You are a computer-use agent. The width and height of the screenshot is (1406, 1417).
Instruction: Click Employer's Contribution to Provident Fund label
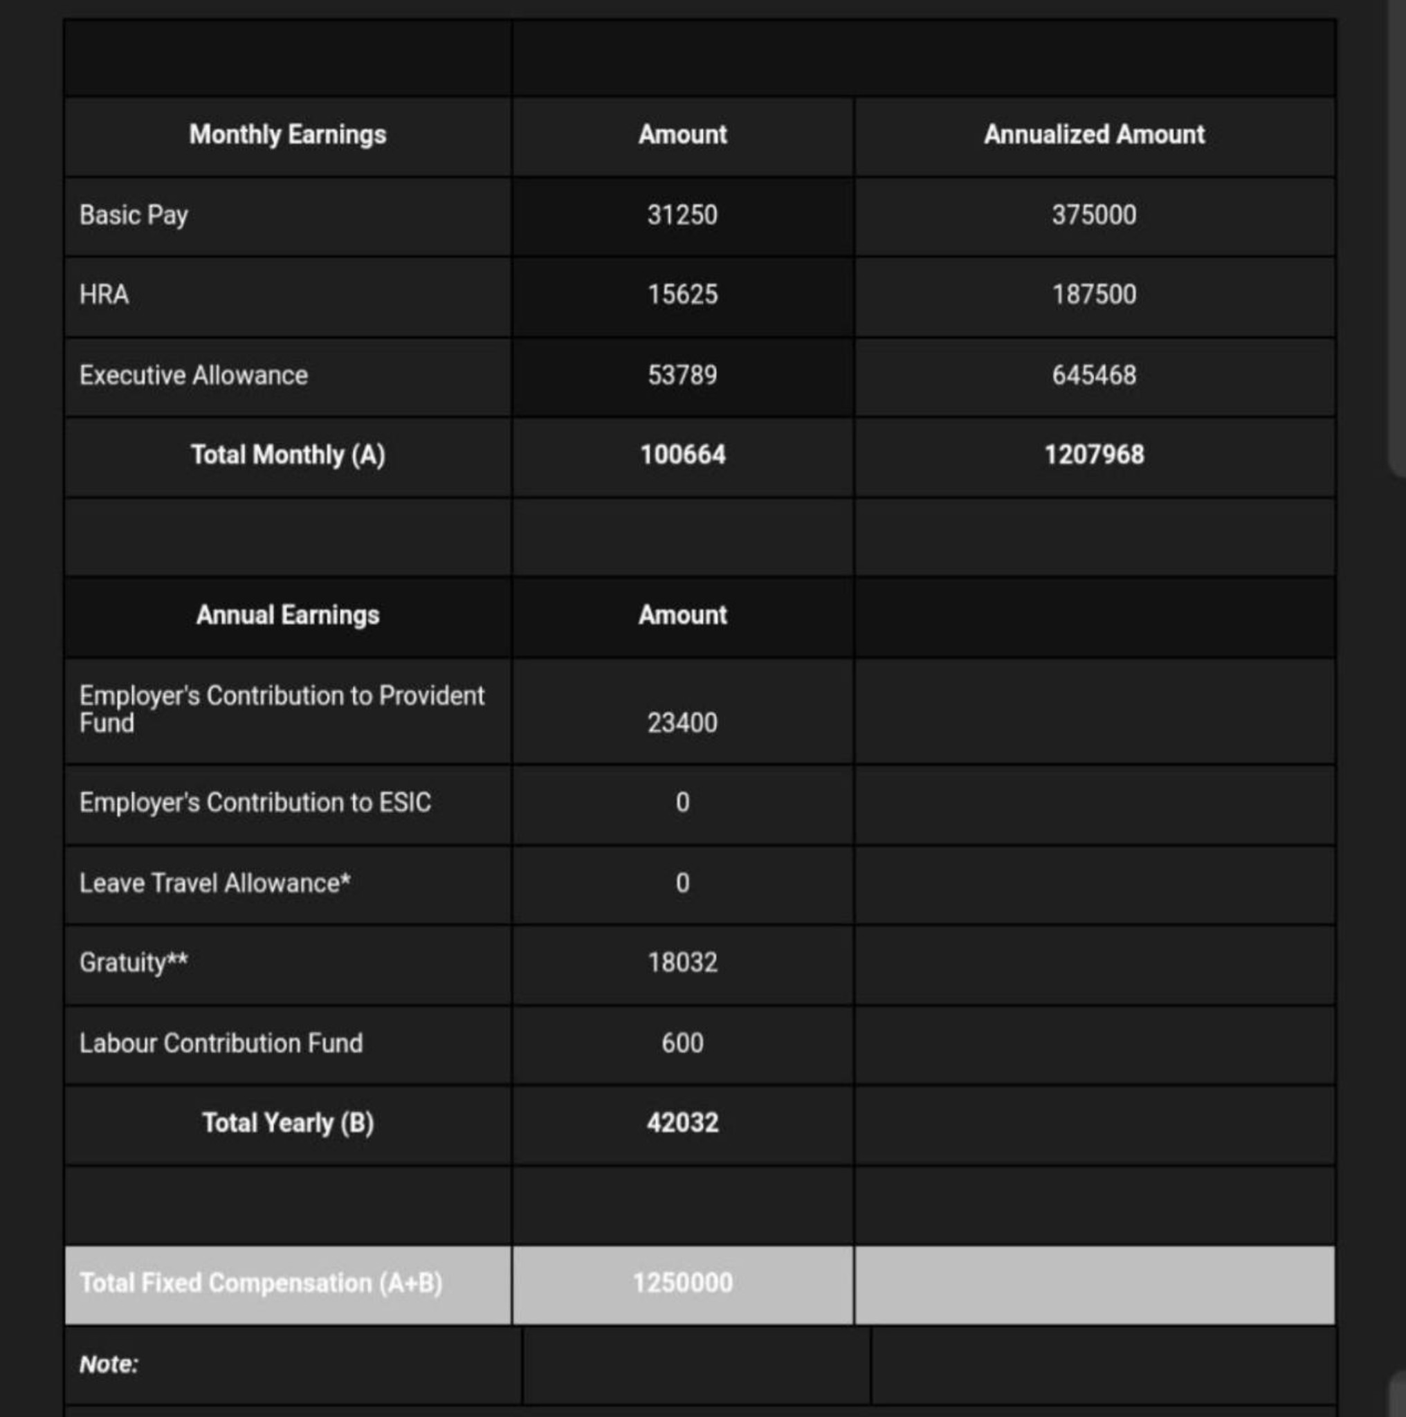pos(282,709)
